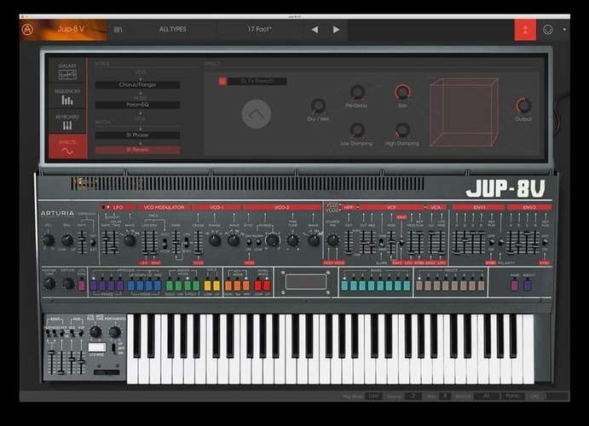The image size is (589, 426).
Task: Click the small arrow on LFO header
Action: point(108,207)
